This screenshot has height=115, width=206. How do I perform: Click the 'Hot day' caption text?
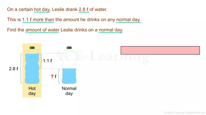(32, 91)
